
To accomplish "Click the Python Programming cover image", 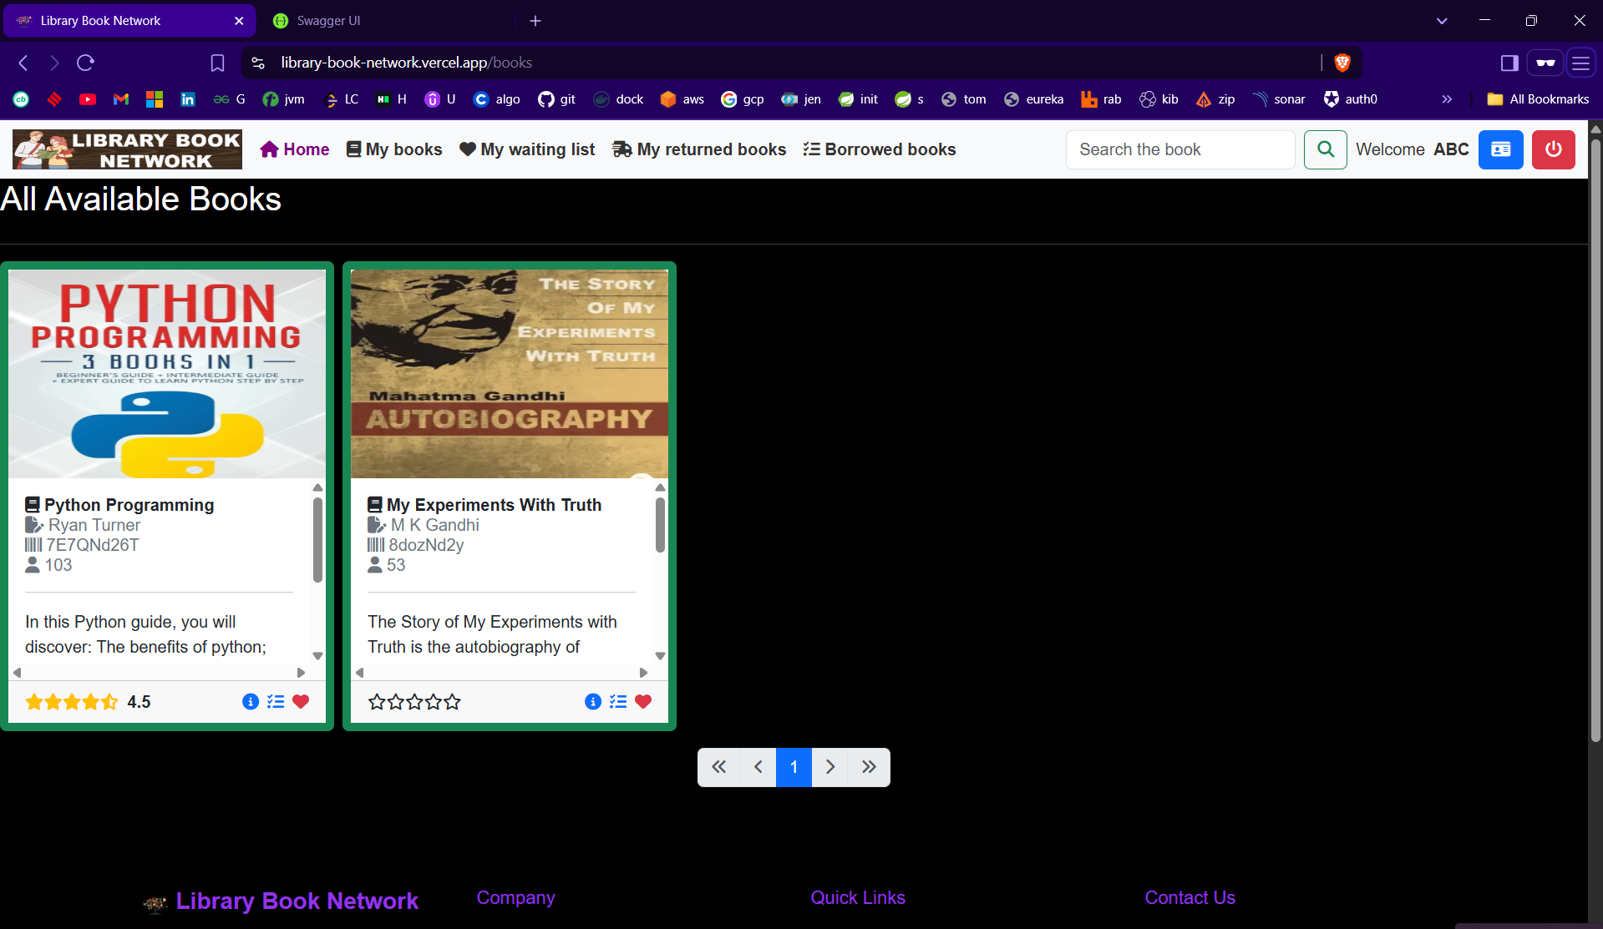I will point(167,374).
